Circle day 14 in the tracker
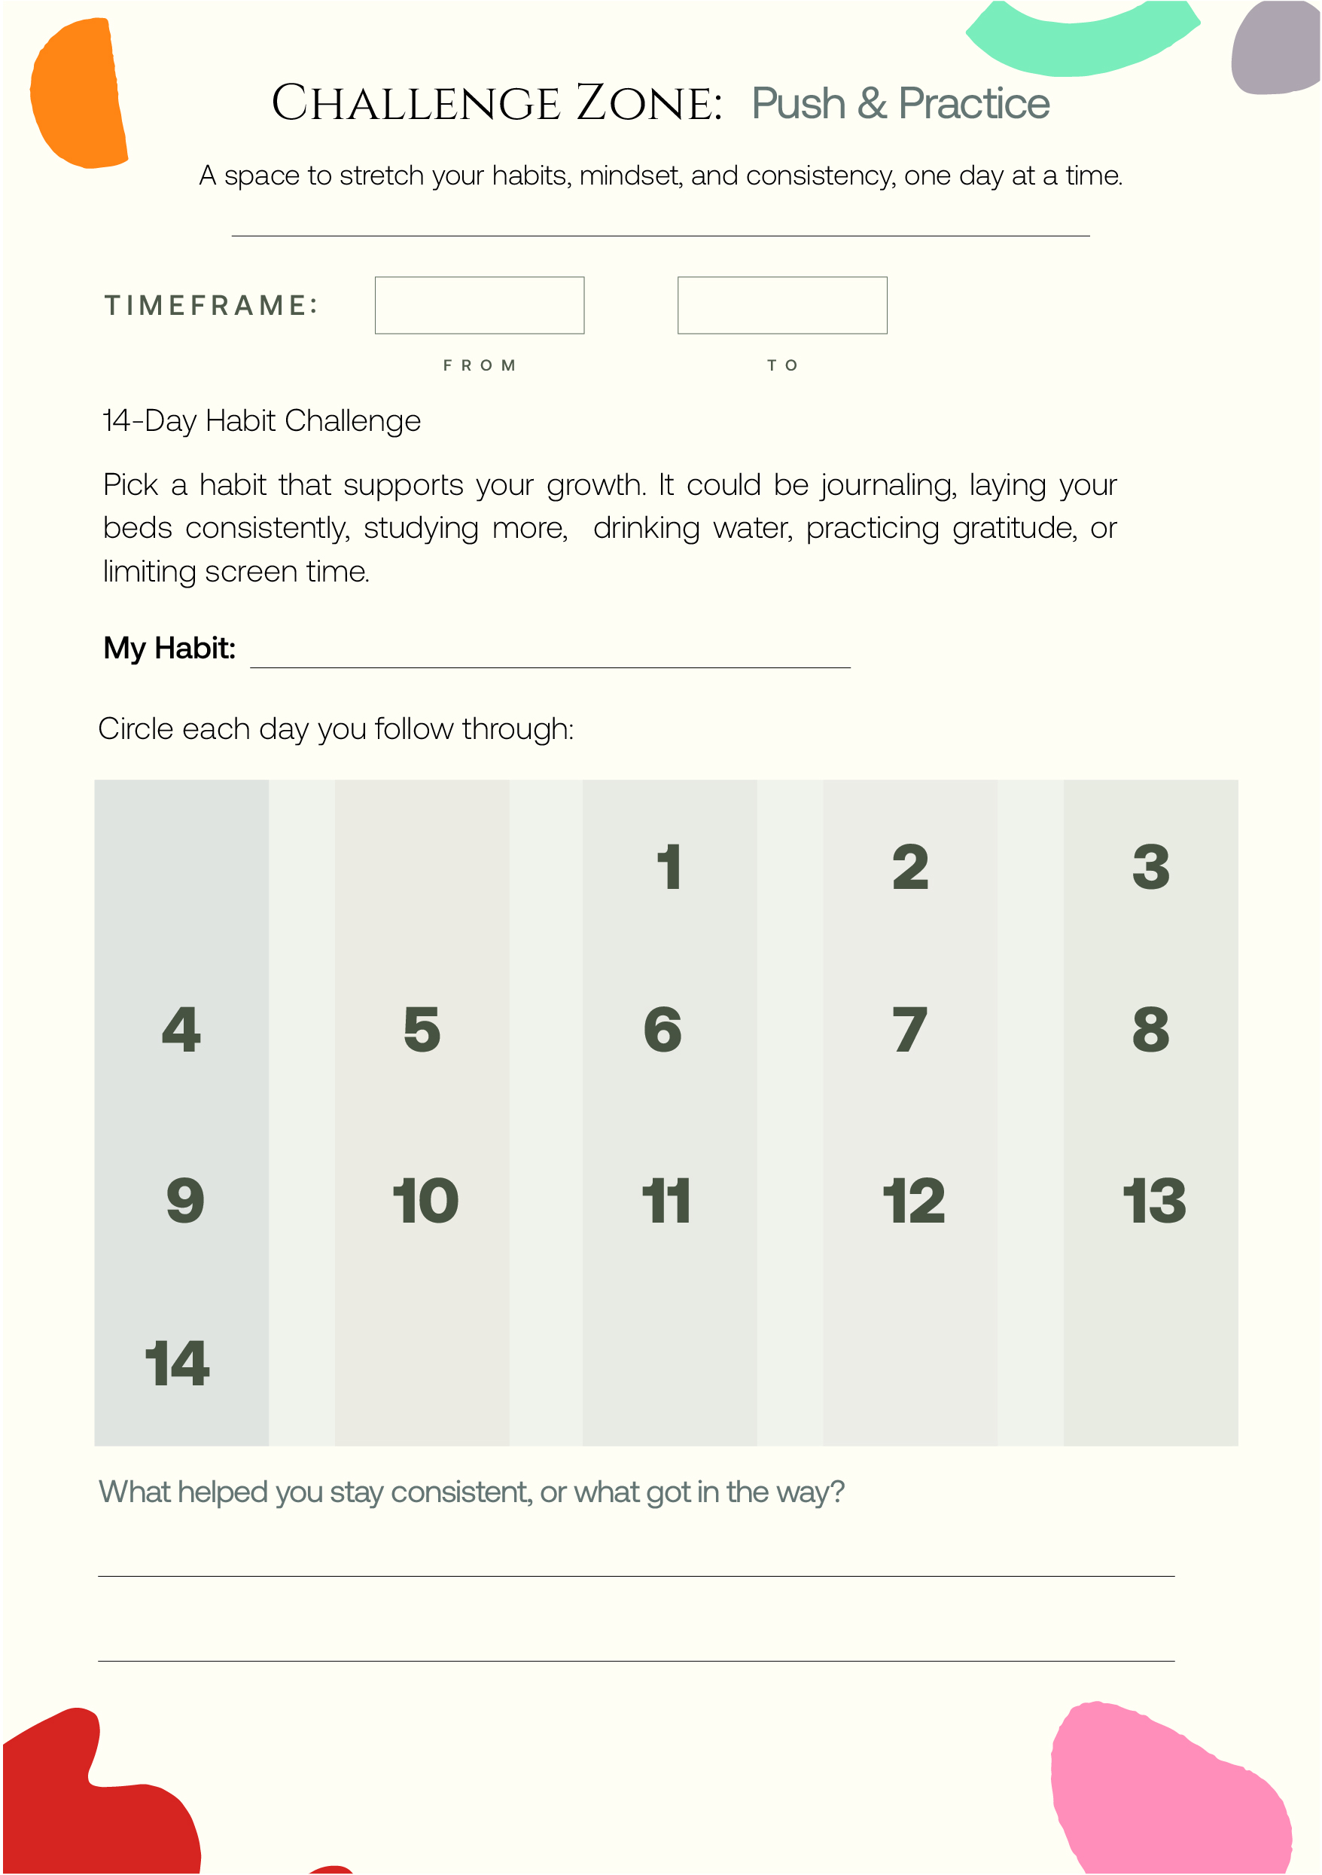Screen dimensions: 1322x1875 pos(177,1363)
